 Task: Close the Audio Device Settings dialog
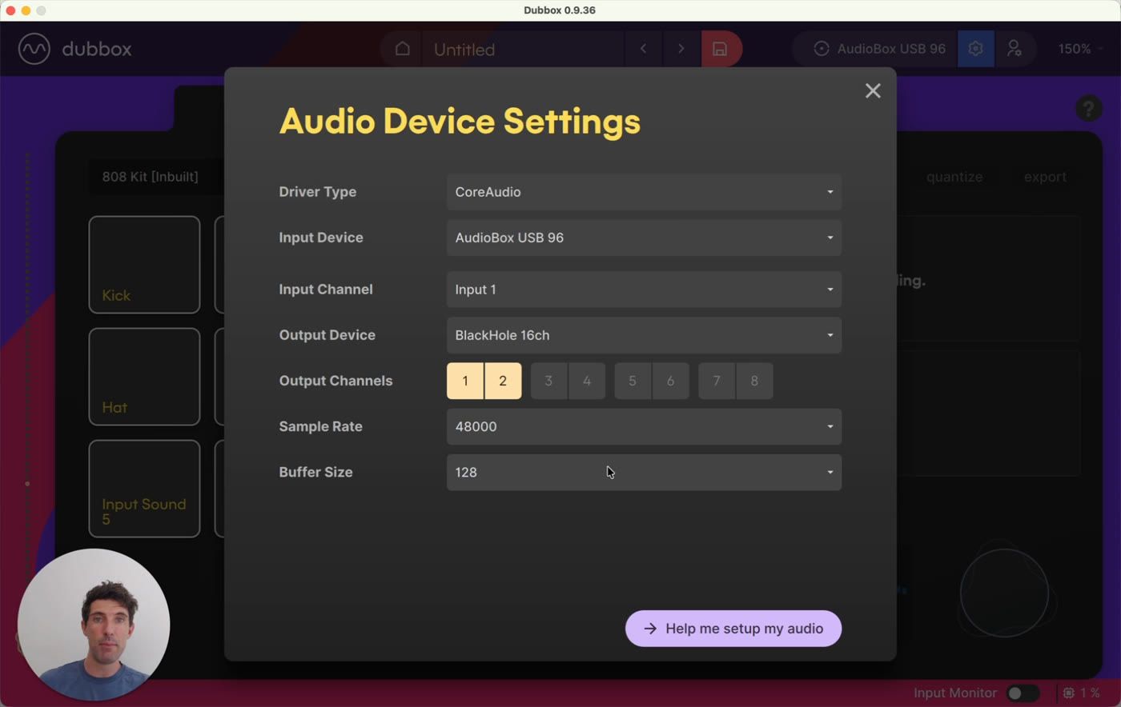873,91
